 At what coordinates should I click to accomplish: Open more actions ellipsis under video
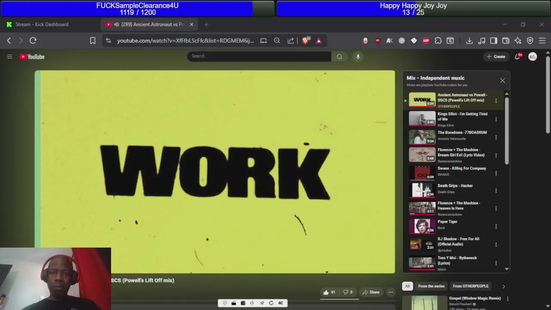(x=391, y=292)
